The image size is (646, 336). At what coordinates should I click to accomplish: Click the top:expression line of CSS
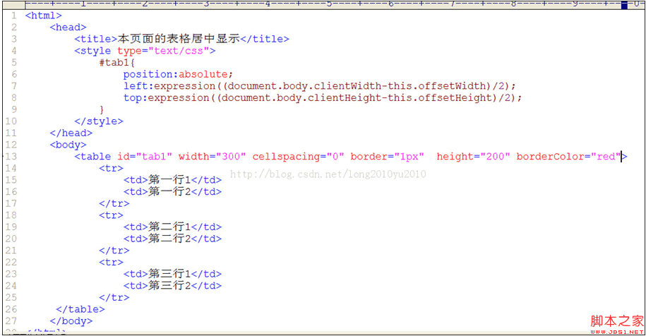pos(322,98)
